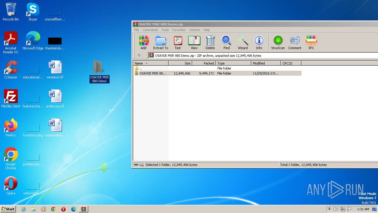Select Acrobat Reader DC shortcut
The image size is (378, 213).
(11, 43)
